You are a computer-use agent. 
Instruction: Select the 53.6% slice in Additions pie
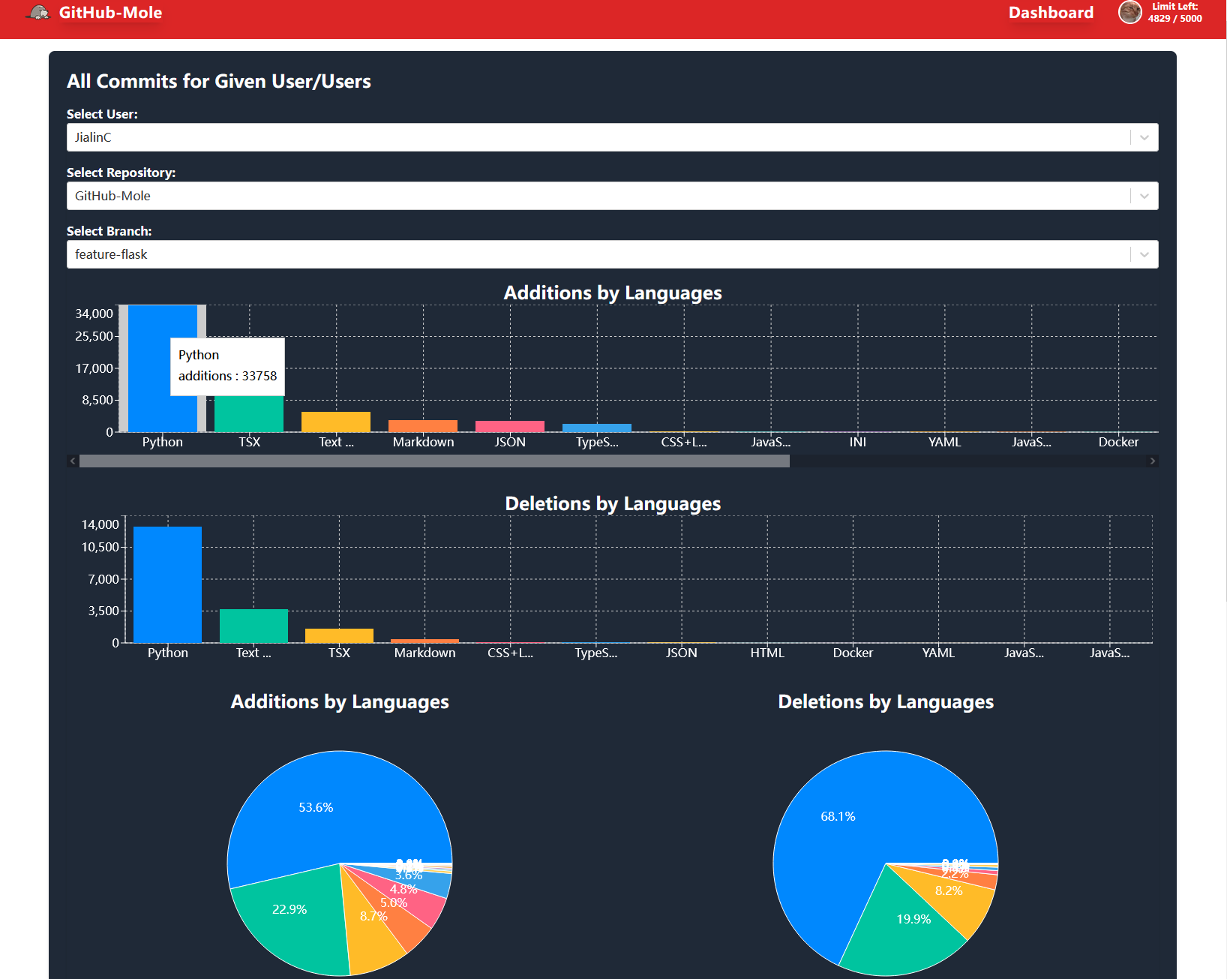pyautogui.click(x=315, y=807)
